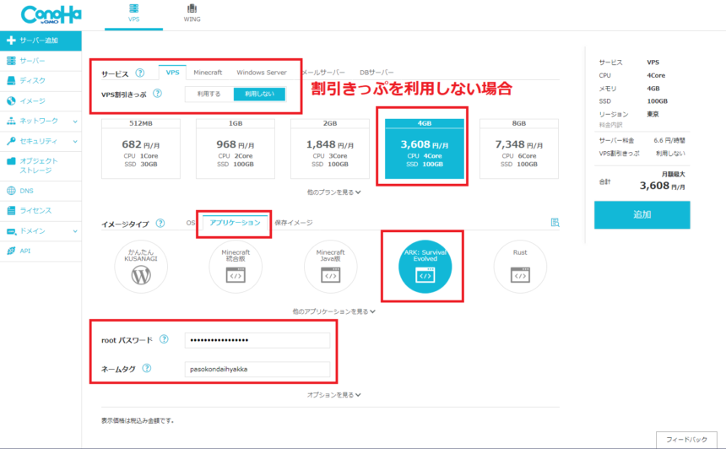Select the Minecraft service tab

tap(208, 73)
